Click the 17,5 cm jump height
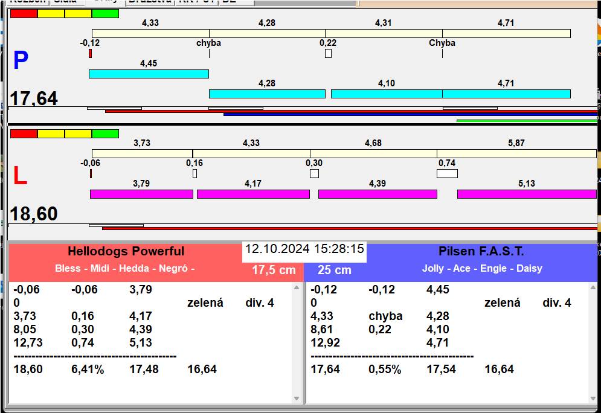The width and height of the screenshot is (601, 413). 274,270
